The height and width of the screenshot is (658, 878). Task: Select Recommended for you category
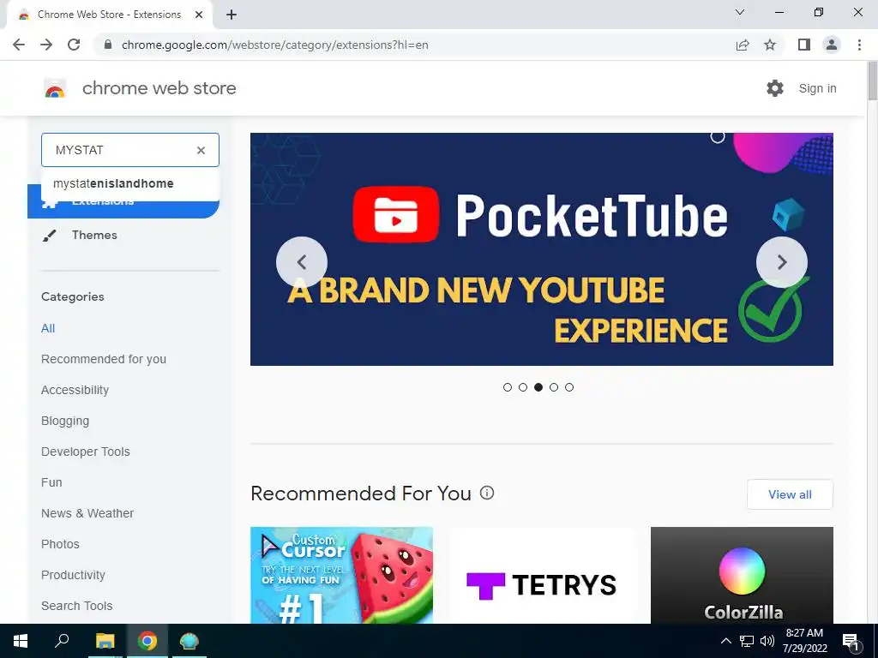click(104, 359)
